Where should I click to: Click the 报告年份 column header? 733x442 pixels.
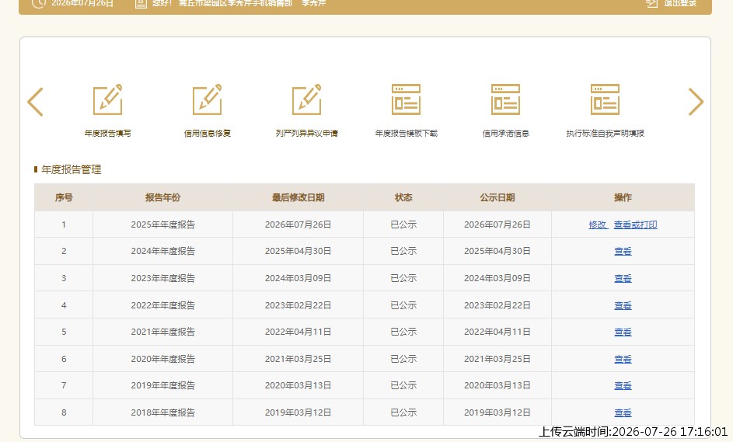pyautogui.click(x=162, y=197)
